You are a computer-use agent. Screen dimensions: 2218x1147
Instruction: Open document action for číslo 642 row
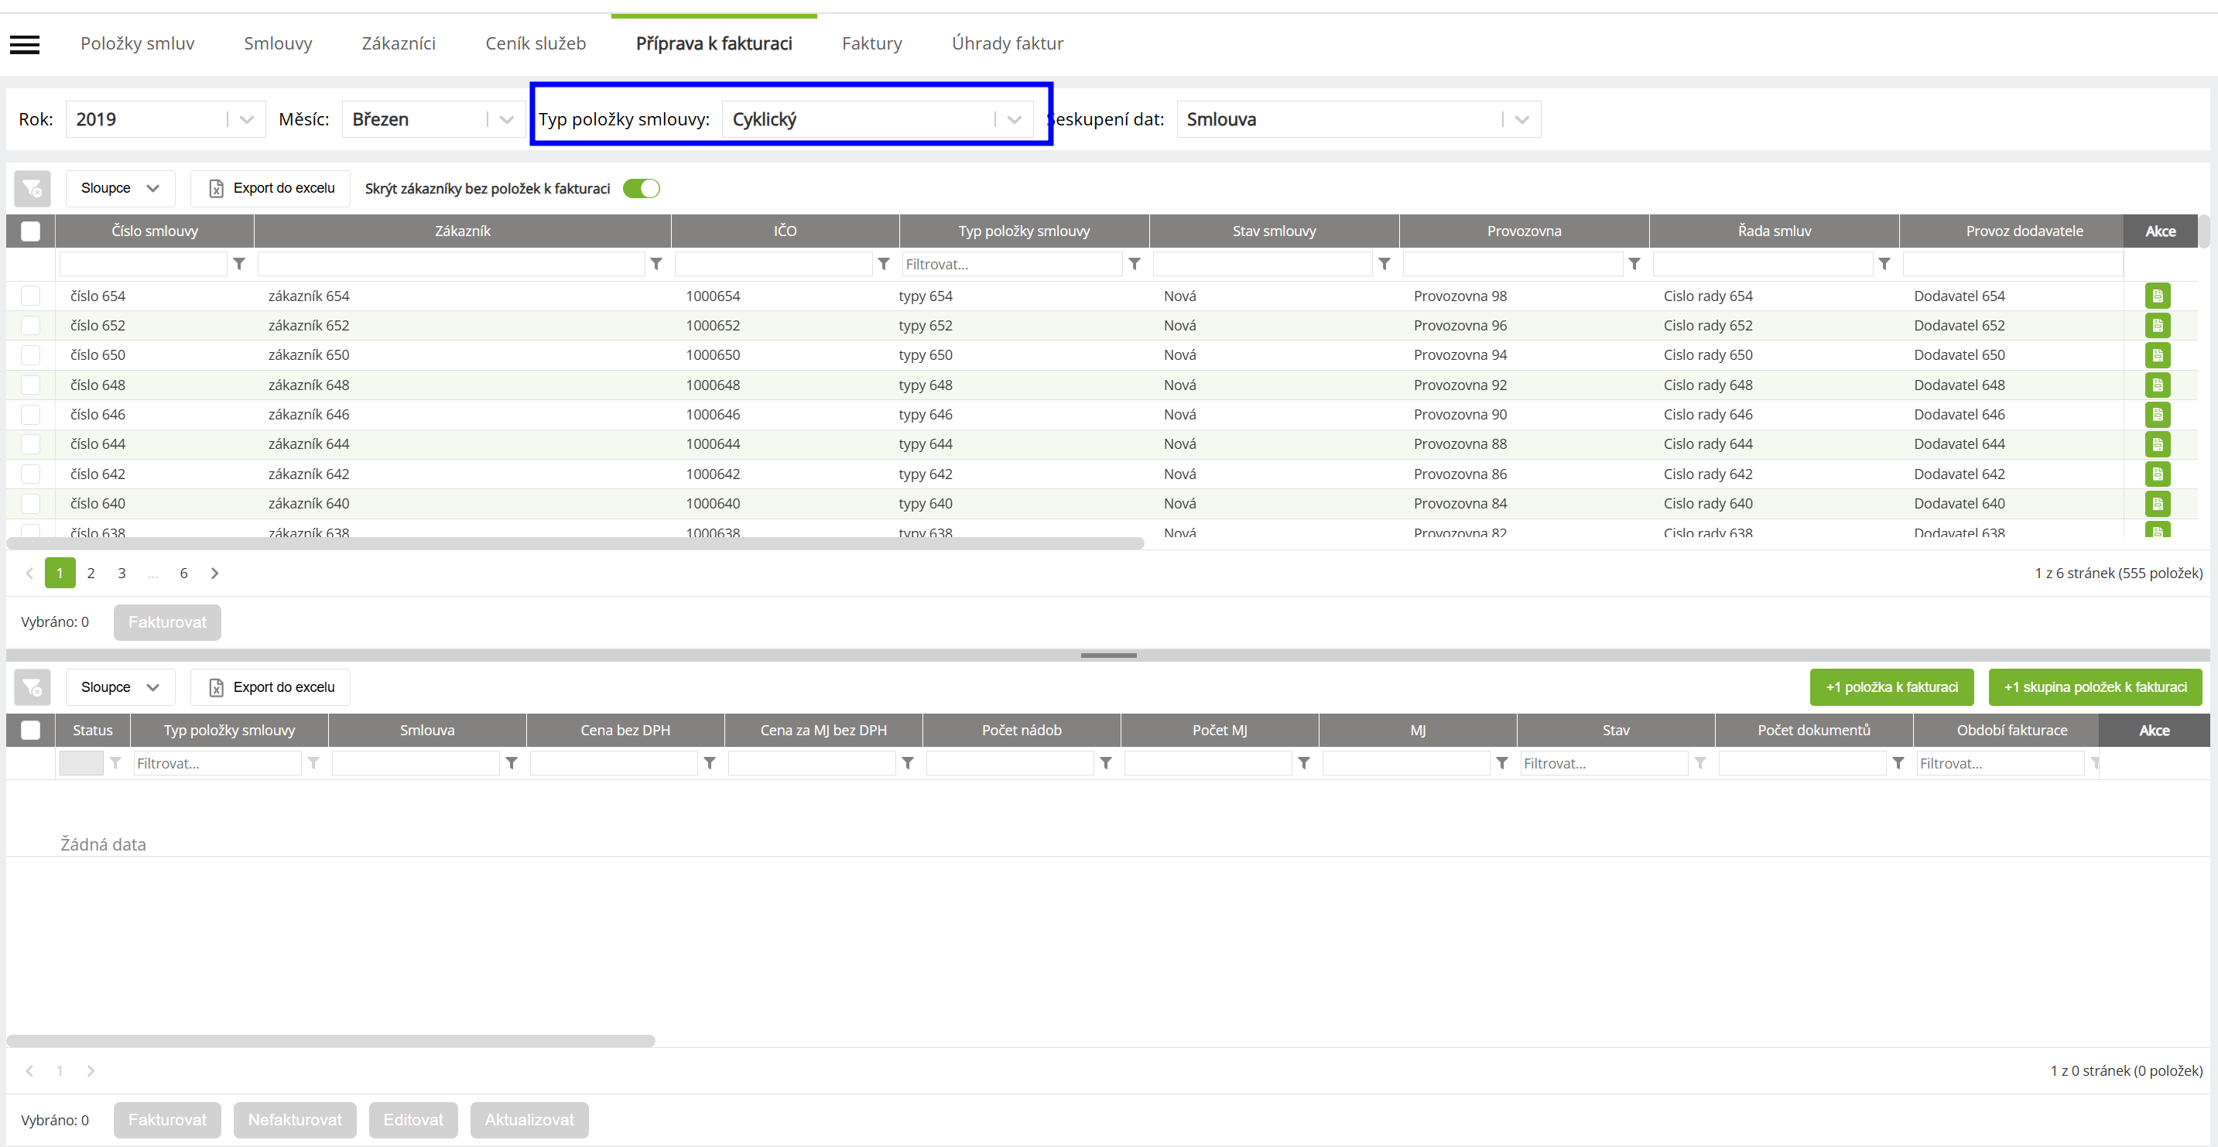point(2157,474)
